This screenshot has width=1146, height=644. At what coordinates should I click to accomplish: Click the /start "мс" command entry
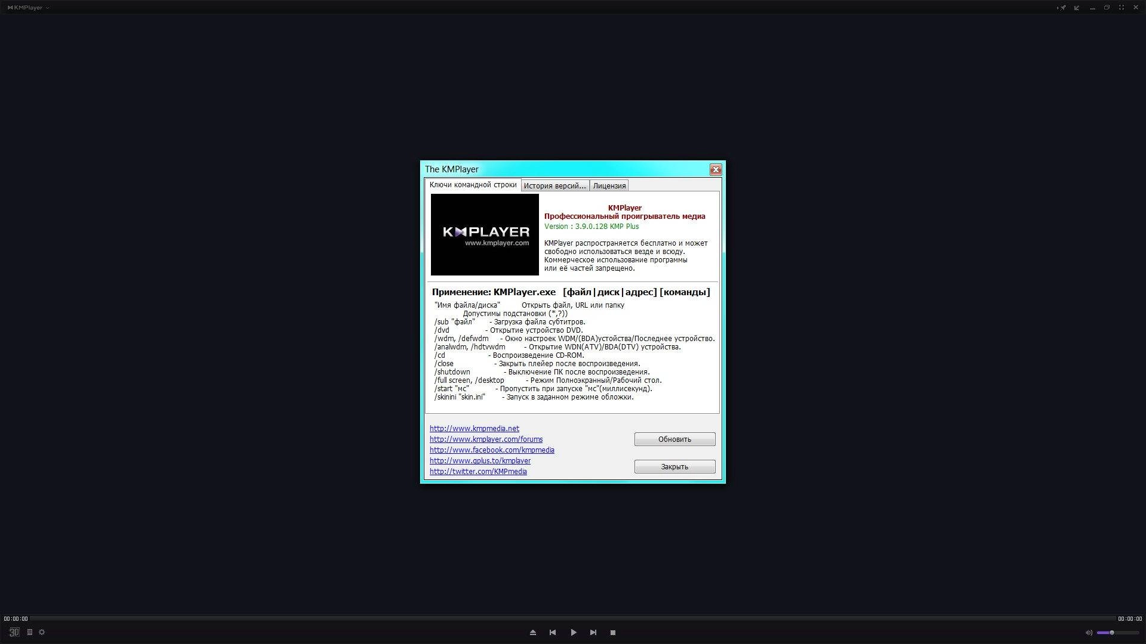pos(543,389)
